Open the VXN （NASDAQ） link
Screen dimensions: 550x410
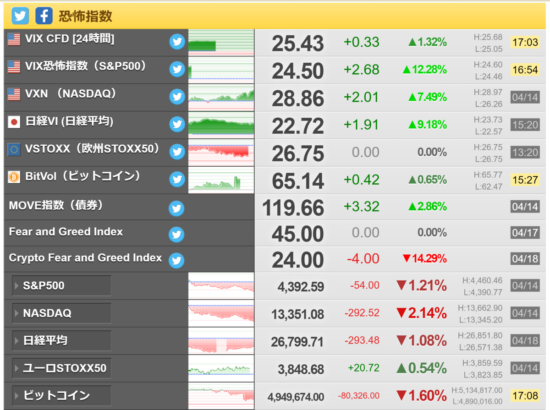pos(71,94)
